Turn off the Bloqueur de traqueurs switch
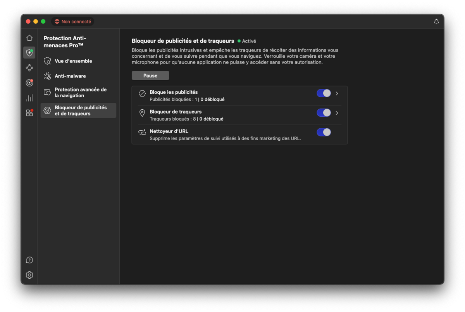 [324, 113]
